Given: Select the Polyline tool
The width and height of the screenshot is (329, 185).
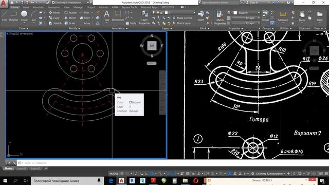Looking at the screenshot, I should coord(13,16).
